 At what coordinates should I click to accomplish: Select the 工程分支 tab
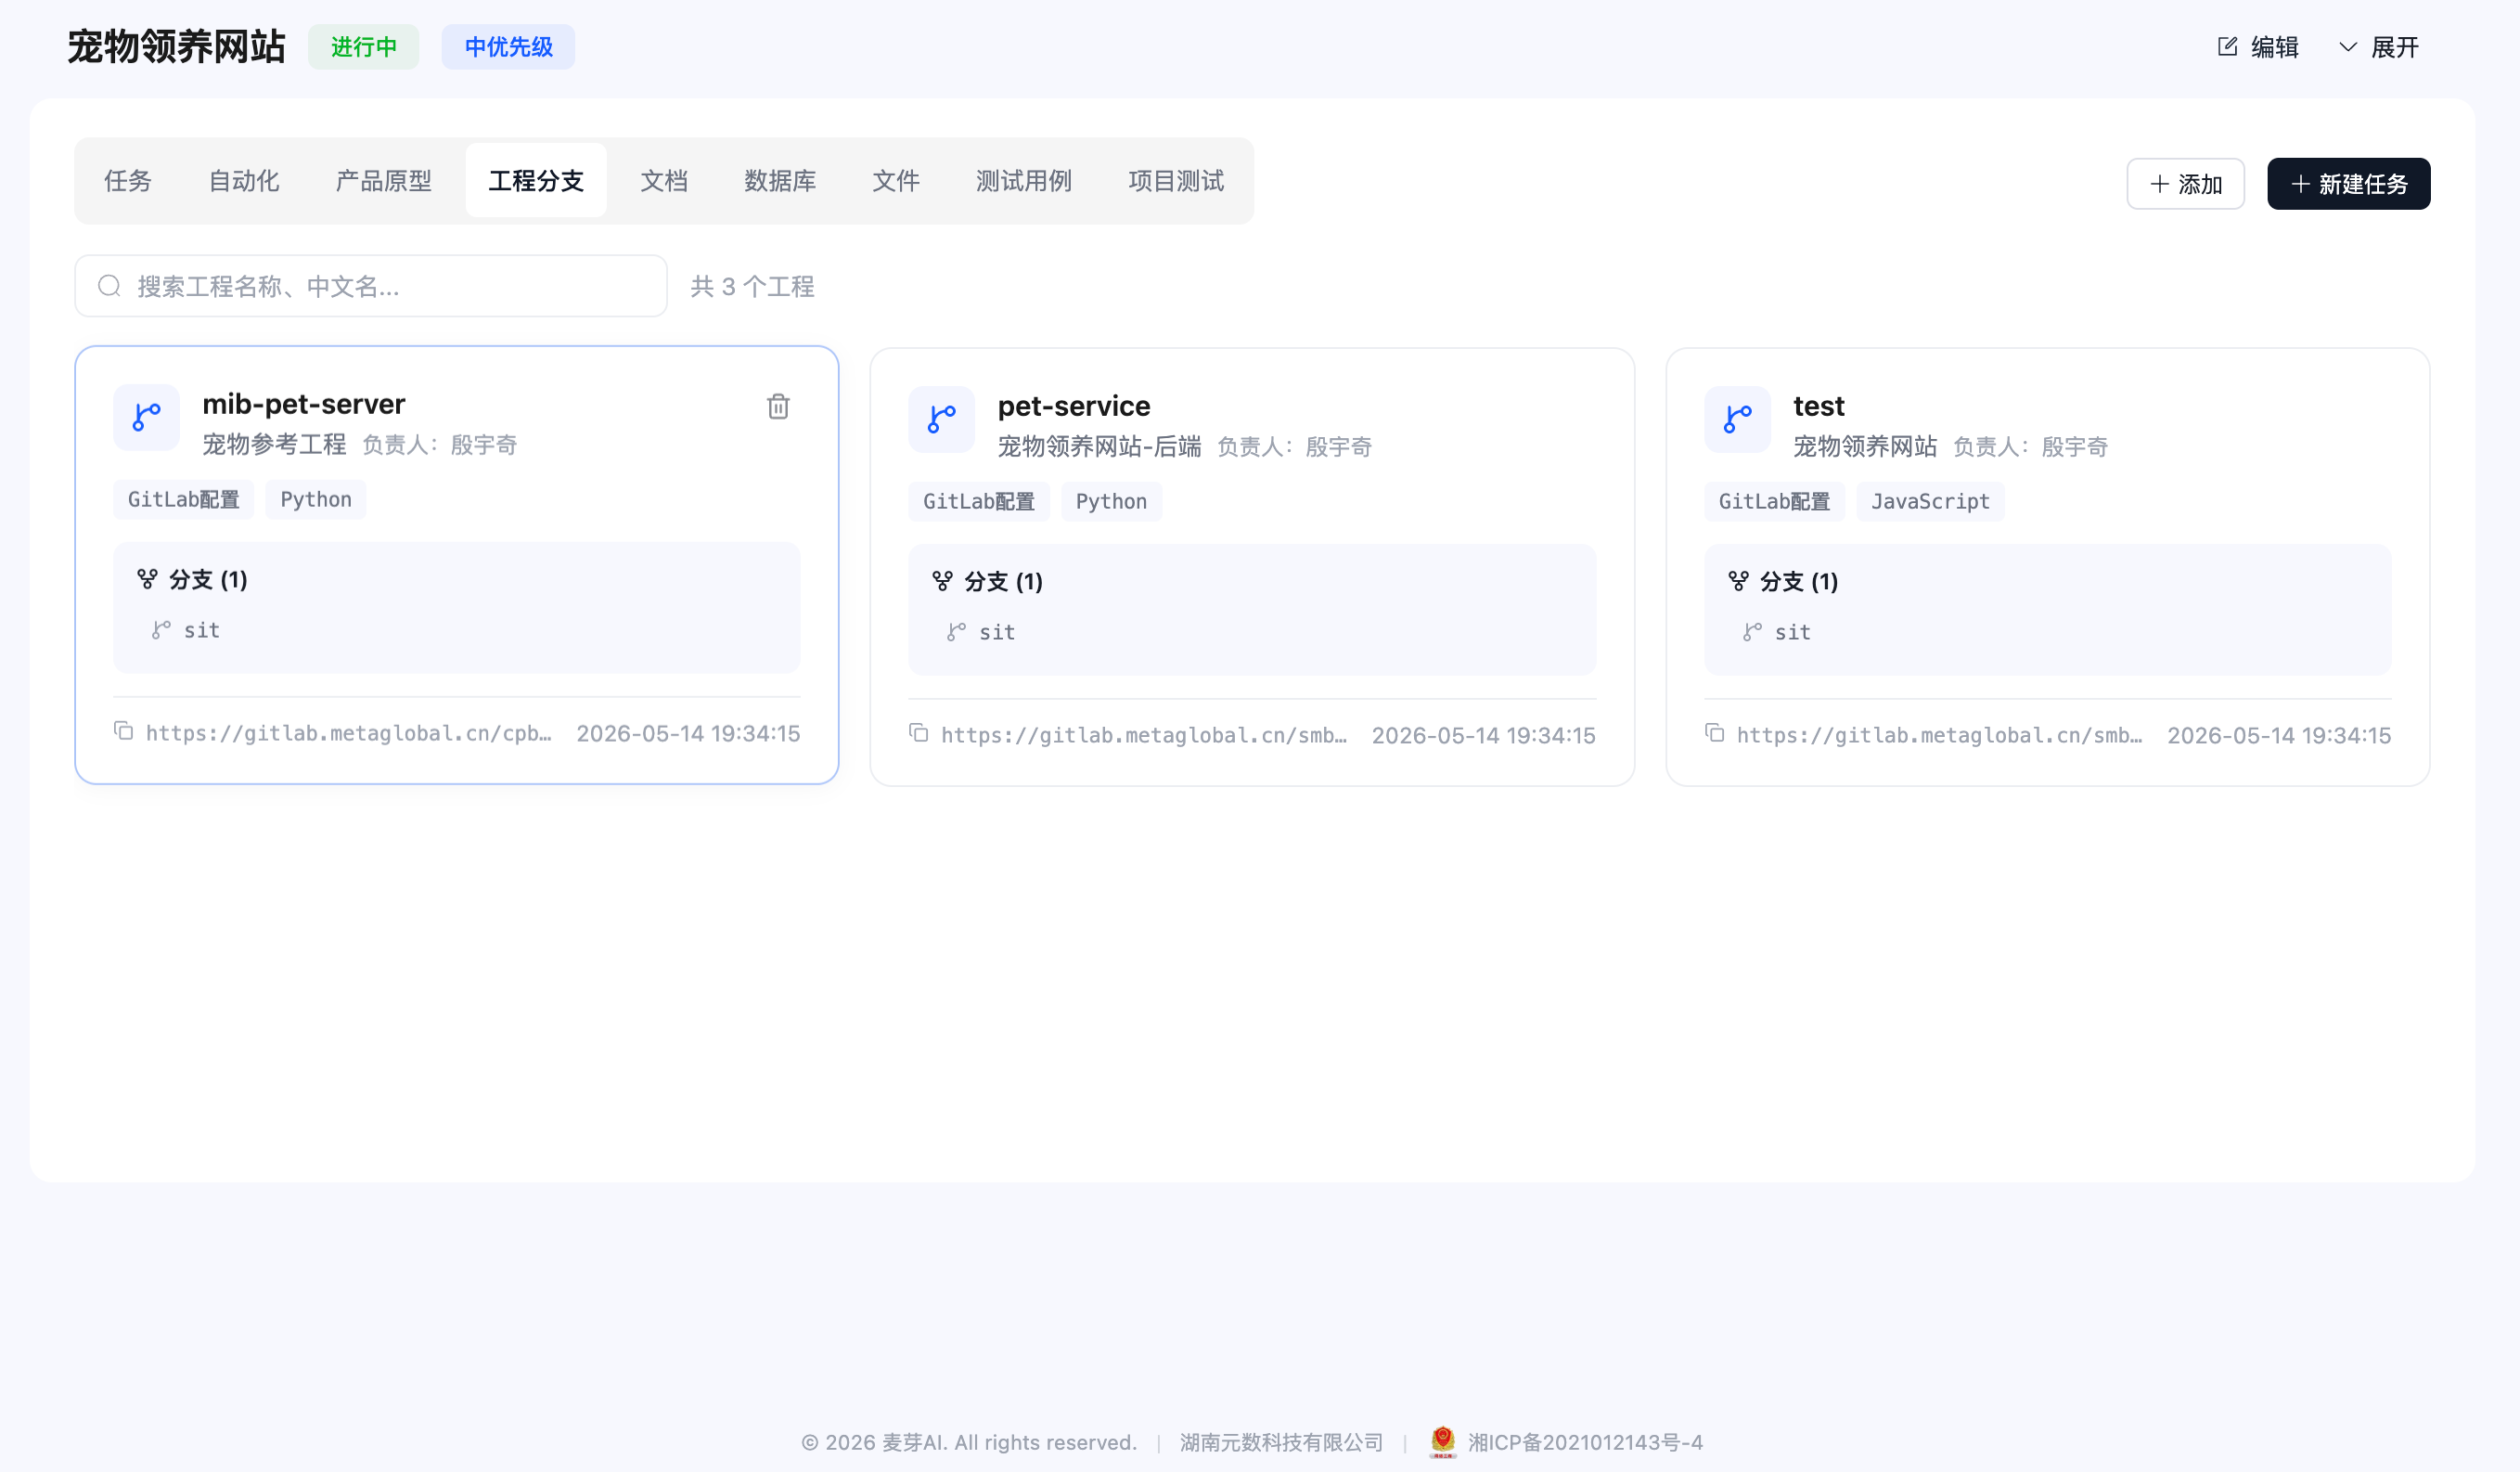click(536, 181)
